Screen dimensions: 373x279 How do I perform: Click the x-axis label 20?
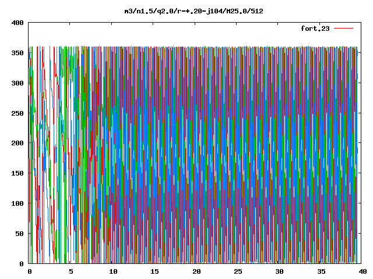(x=196, y=271)
